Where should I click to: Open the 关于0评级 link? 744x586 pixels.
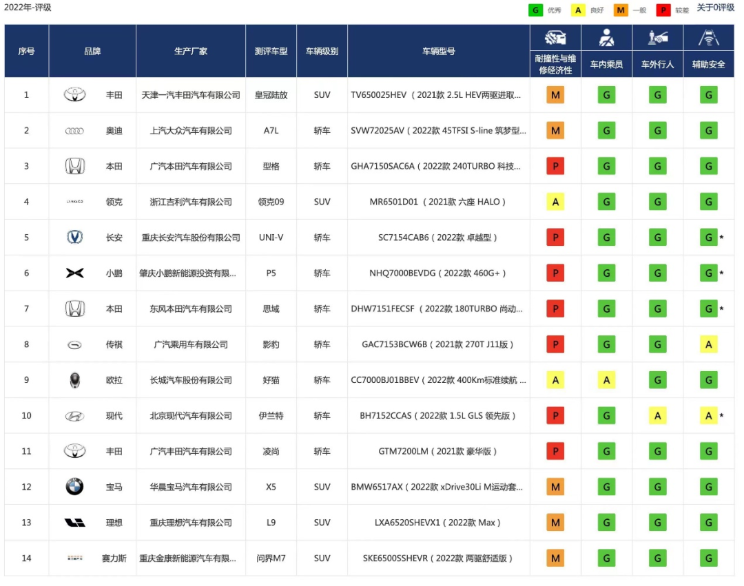coord(715,8)
